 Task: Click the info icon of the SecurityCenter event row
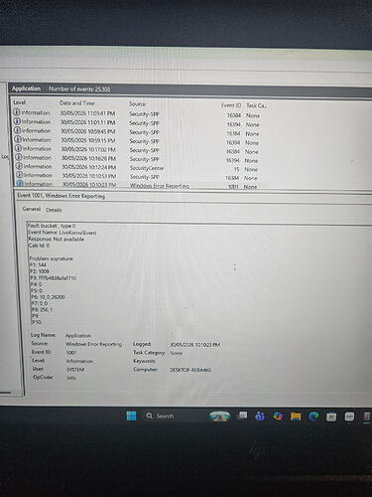(19, 166)
